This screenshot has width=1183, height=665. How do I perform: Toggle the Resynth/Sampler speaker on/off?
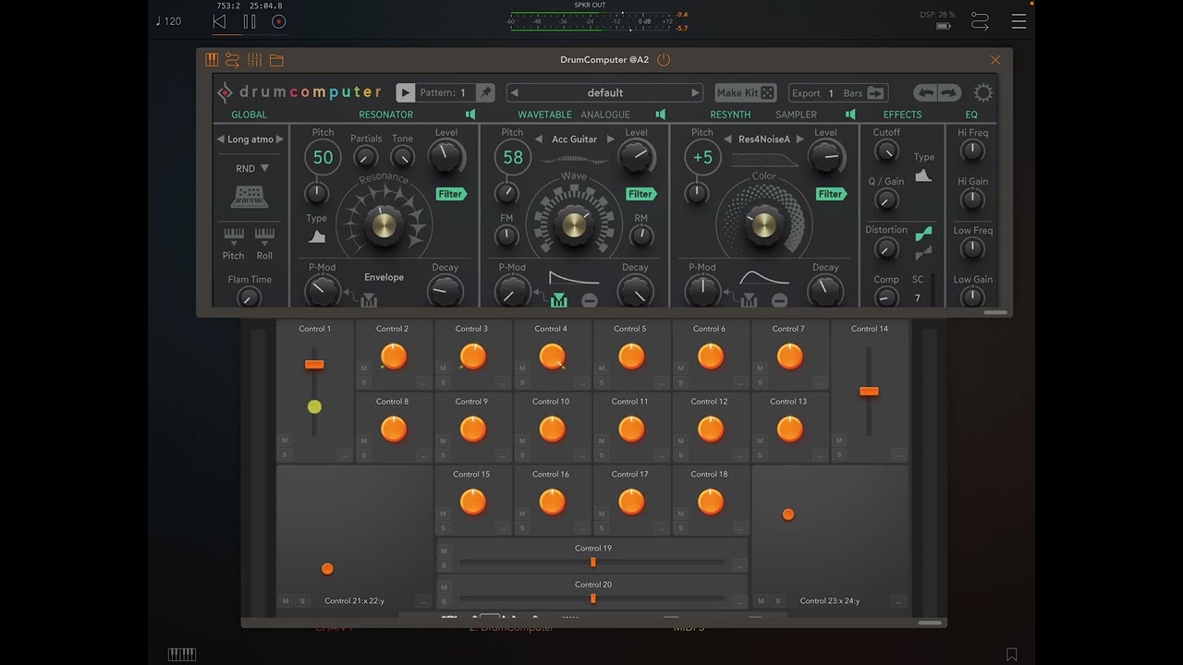click(x=850, y=115)
